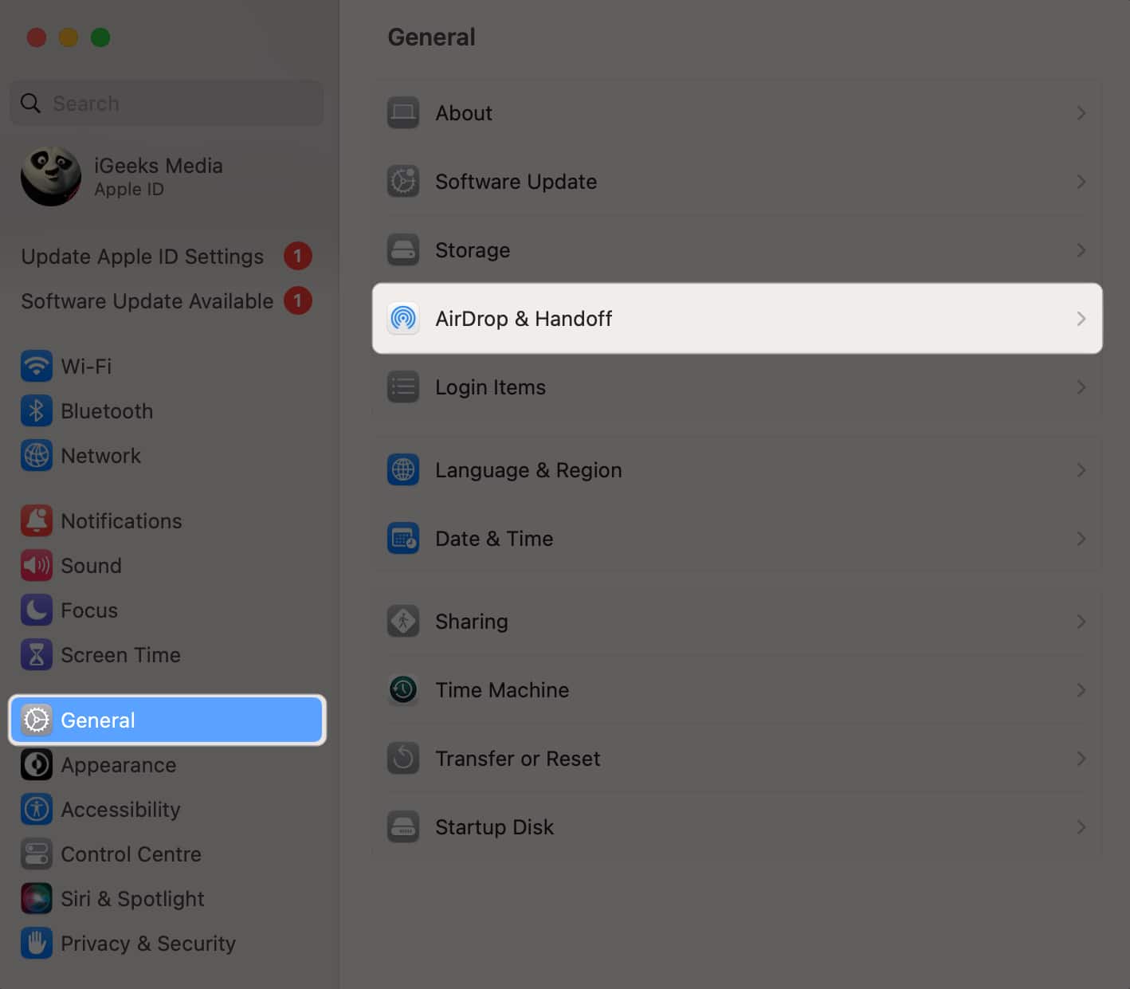1130x989 pixels.
Task: Click the Control Centre switches icon
Action: [x=37, y=854]
